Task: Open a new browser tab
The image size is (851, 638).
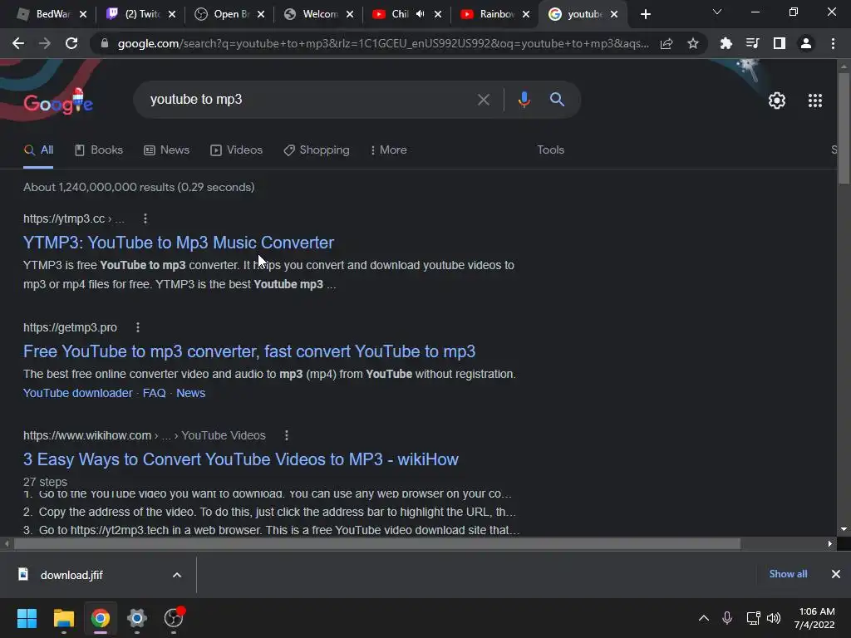Action: (x=645, y=14)
